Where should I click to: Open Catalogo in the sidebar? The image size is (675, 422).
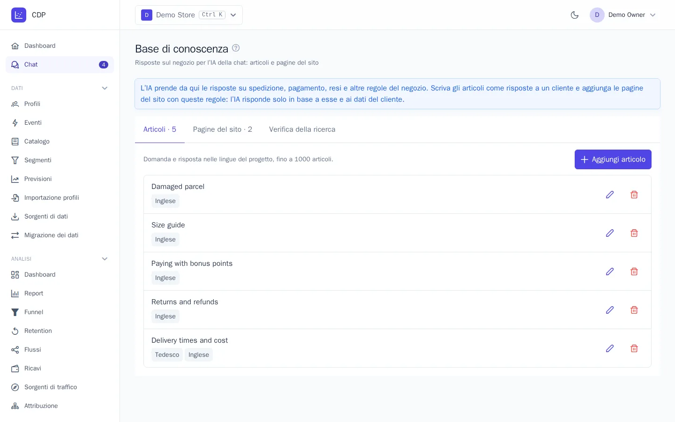click(x=60, y=142)
